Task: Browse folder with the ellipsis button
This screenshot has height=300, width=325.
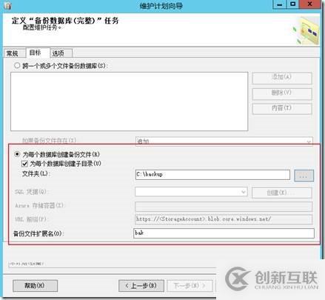Action: tap(304, 176)
